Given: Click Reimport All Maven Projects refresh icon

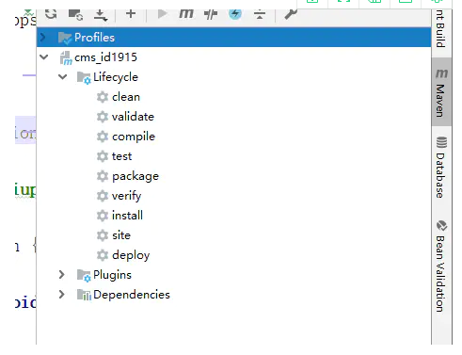Looking at the screenshot, I should click(51, 14).
